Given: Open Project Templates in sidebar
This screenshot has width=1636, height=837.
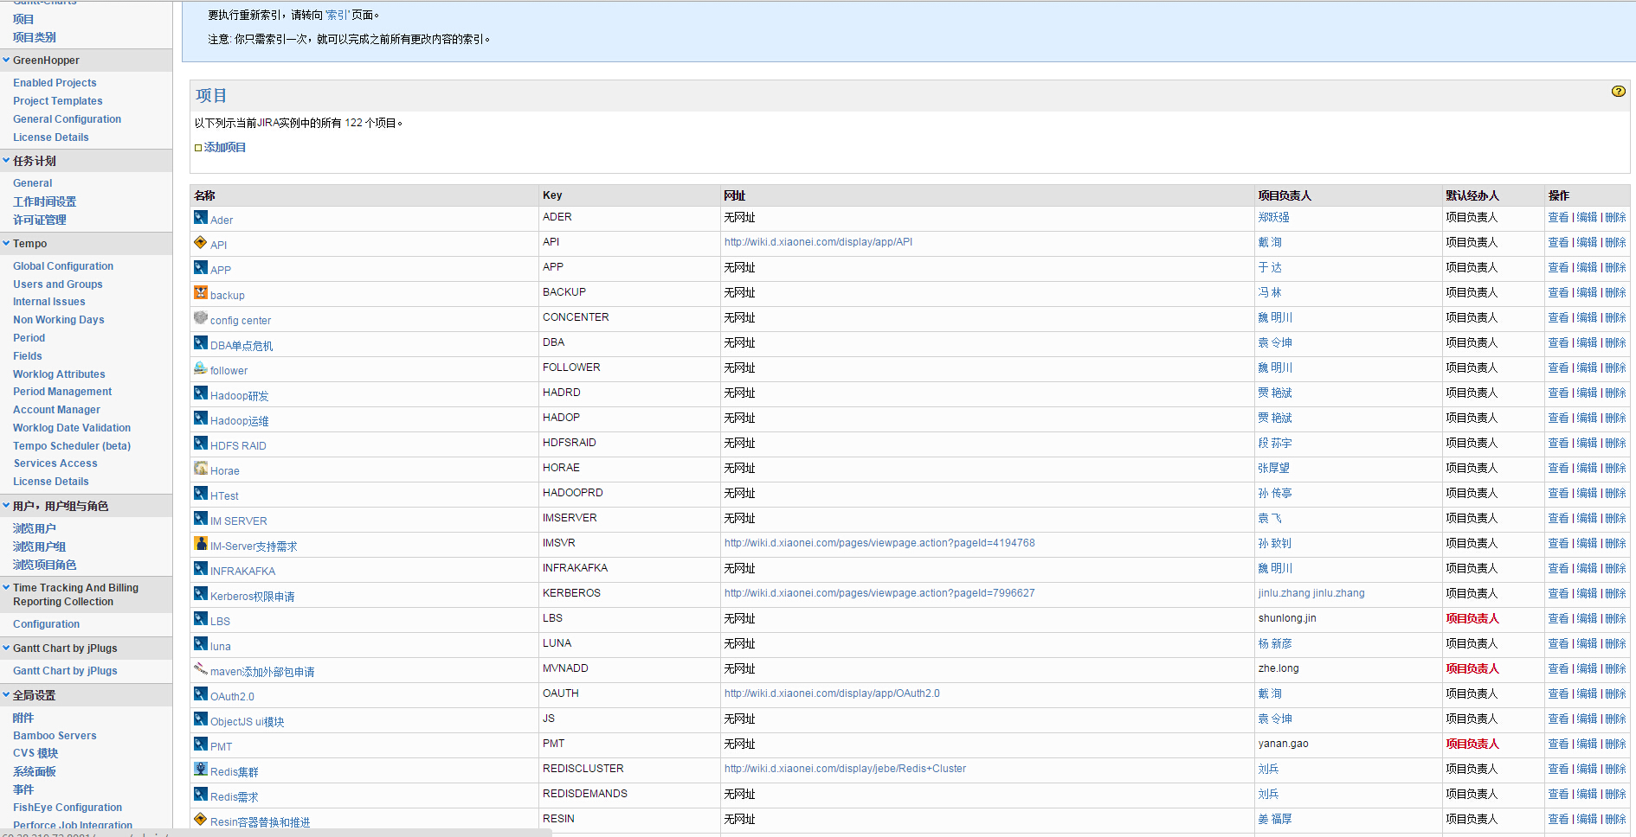Looking at the screenshot, I should pos(57,101).
